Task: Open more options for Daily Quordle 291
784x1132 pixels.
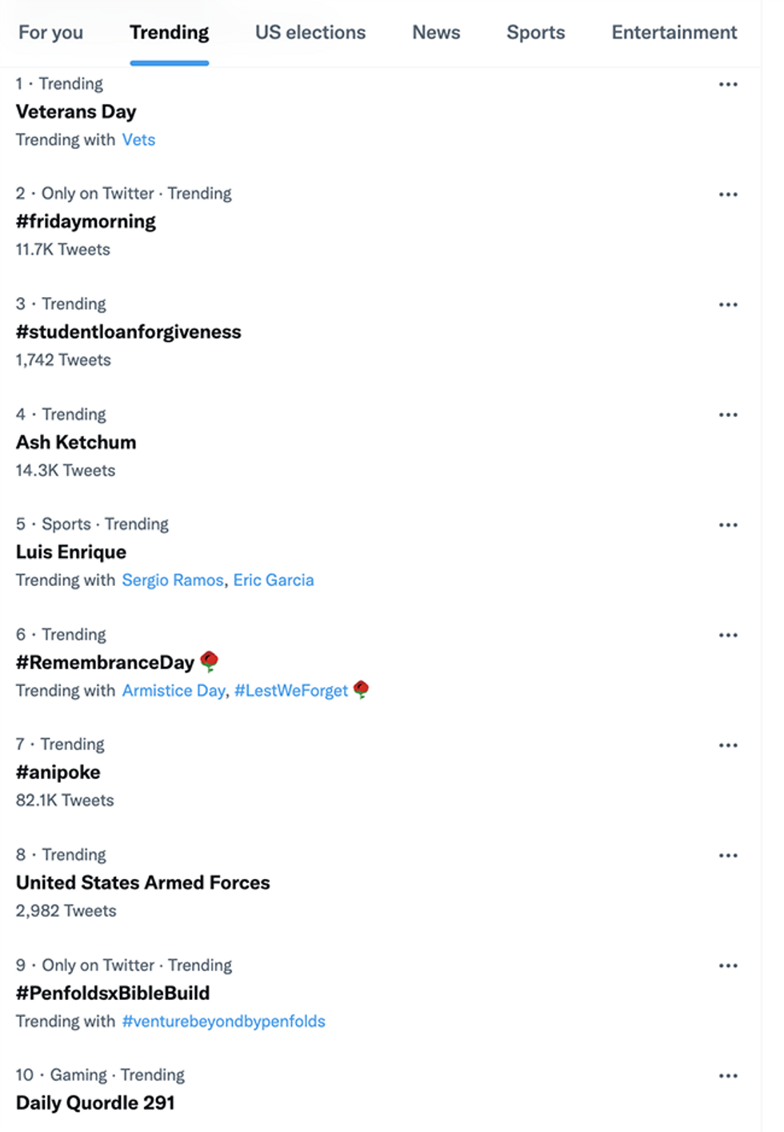Action: (x=728, y=1076)
